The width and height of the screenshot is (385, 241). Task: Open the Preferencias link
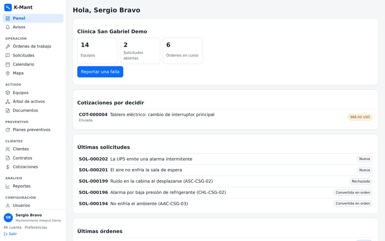36,227
